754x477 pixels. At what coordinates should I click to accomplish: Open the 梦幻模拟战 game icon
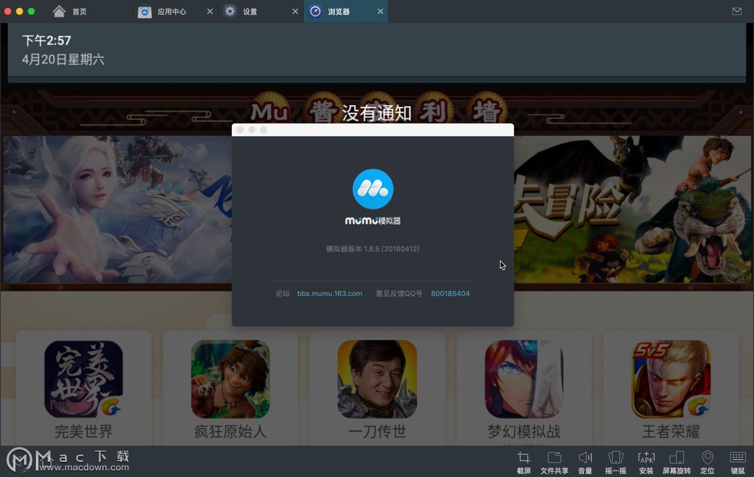coord(524,379)
